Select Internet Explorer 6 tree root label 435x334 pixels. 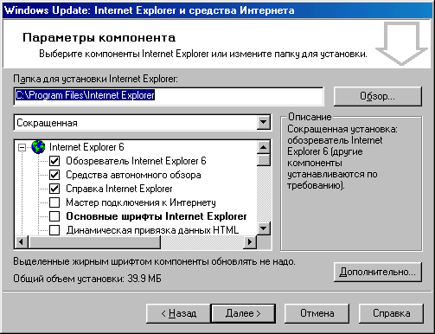click(86, 147)
